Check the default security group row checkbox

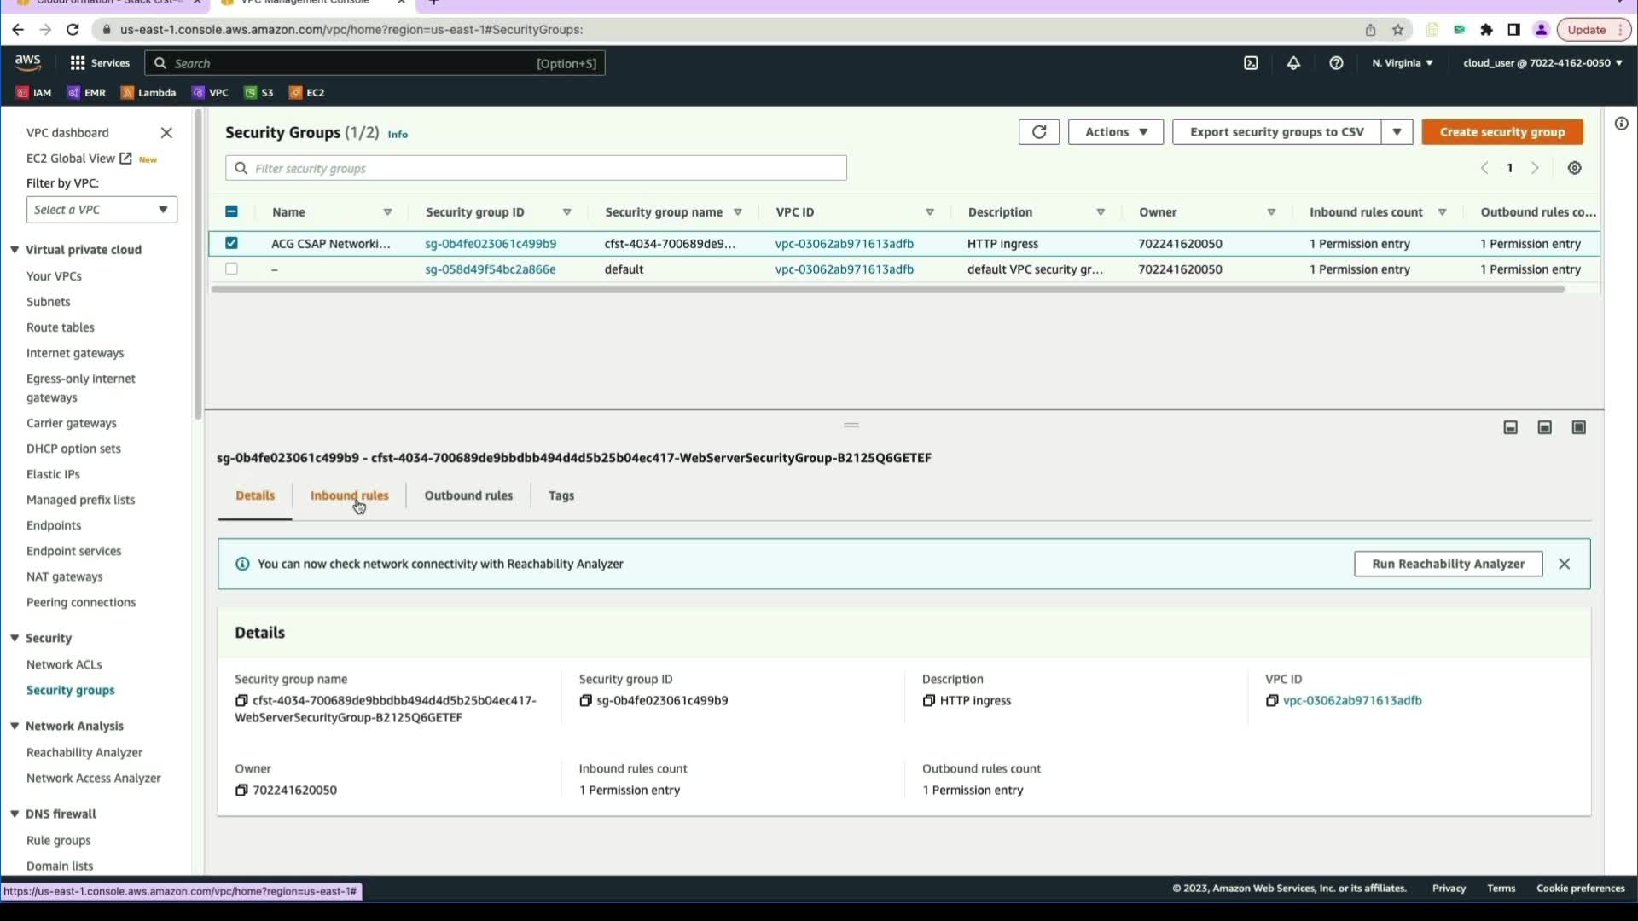[x=231, y=269]
